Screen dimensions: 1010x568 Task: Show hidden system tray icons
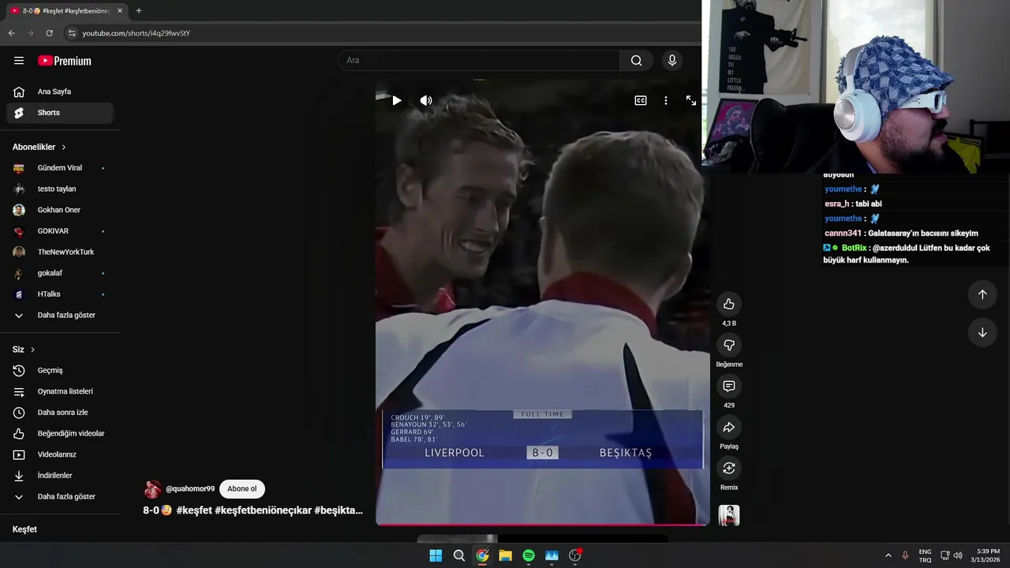coord(888,555)
